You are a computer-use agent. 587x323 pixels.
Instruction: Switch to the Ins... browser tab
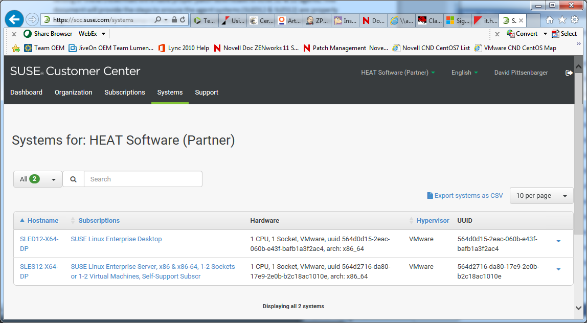[x=345, y=20]
